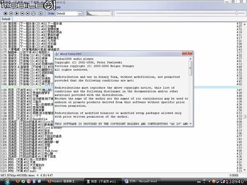Play a random track
Screen dimensions: 247x185
[33, 13]
